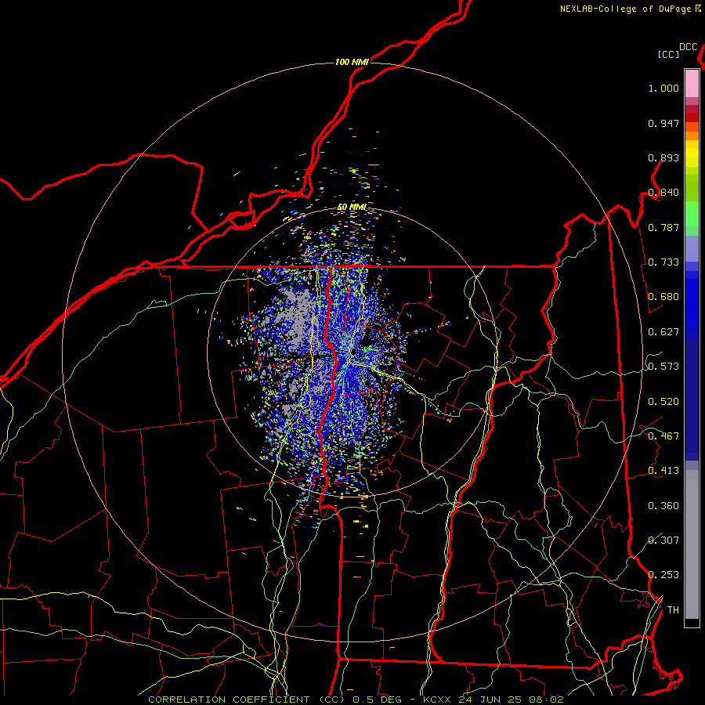Select the 0.840 legend value
Screen dimensions: 705x705
pos(663,193)
